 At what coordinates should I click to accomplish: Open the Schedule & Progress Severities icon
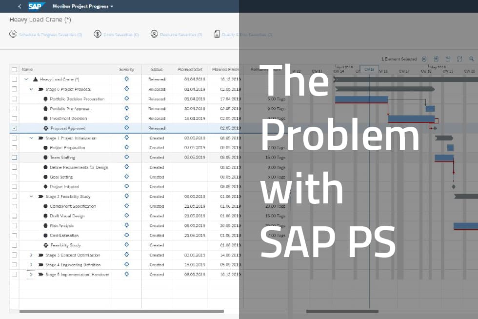13,34
